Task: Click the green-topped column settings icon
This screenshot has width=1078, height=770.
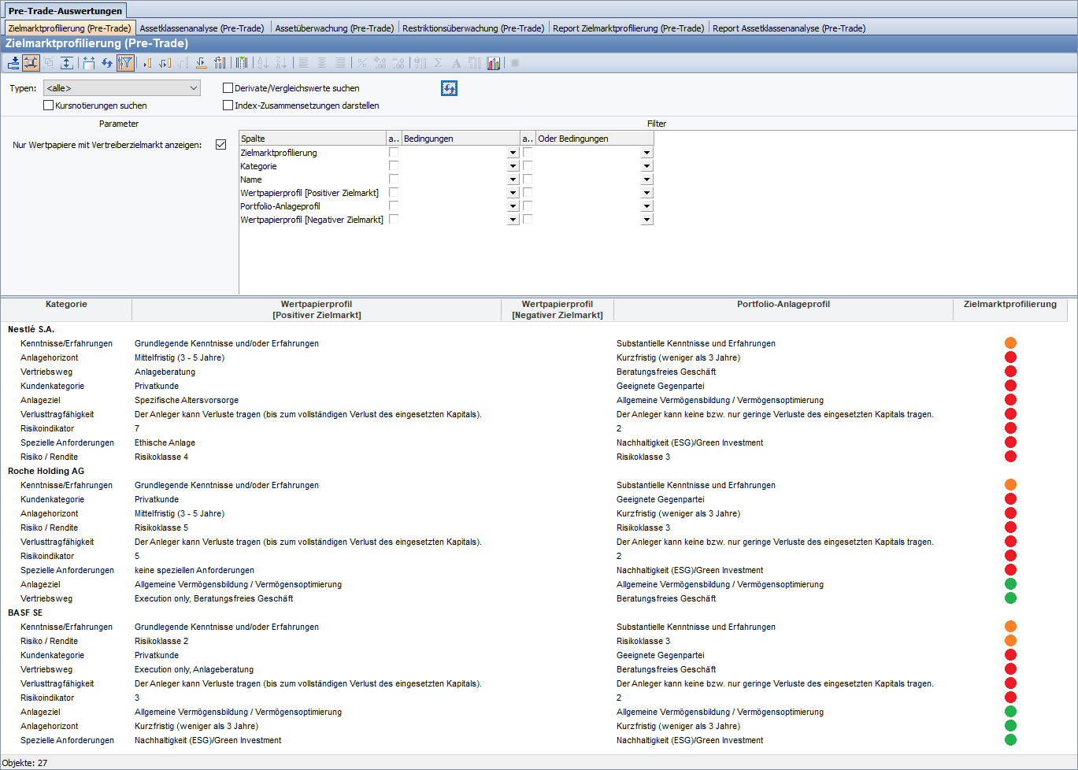Action: 242,63
